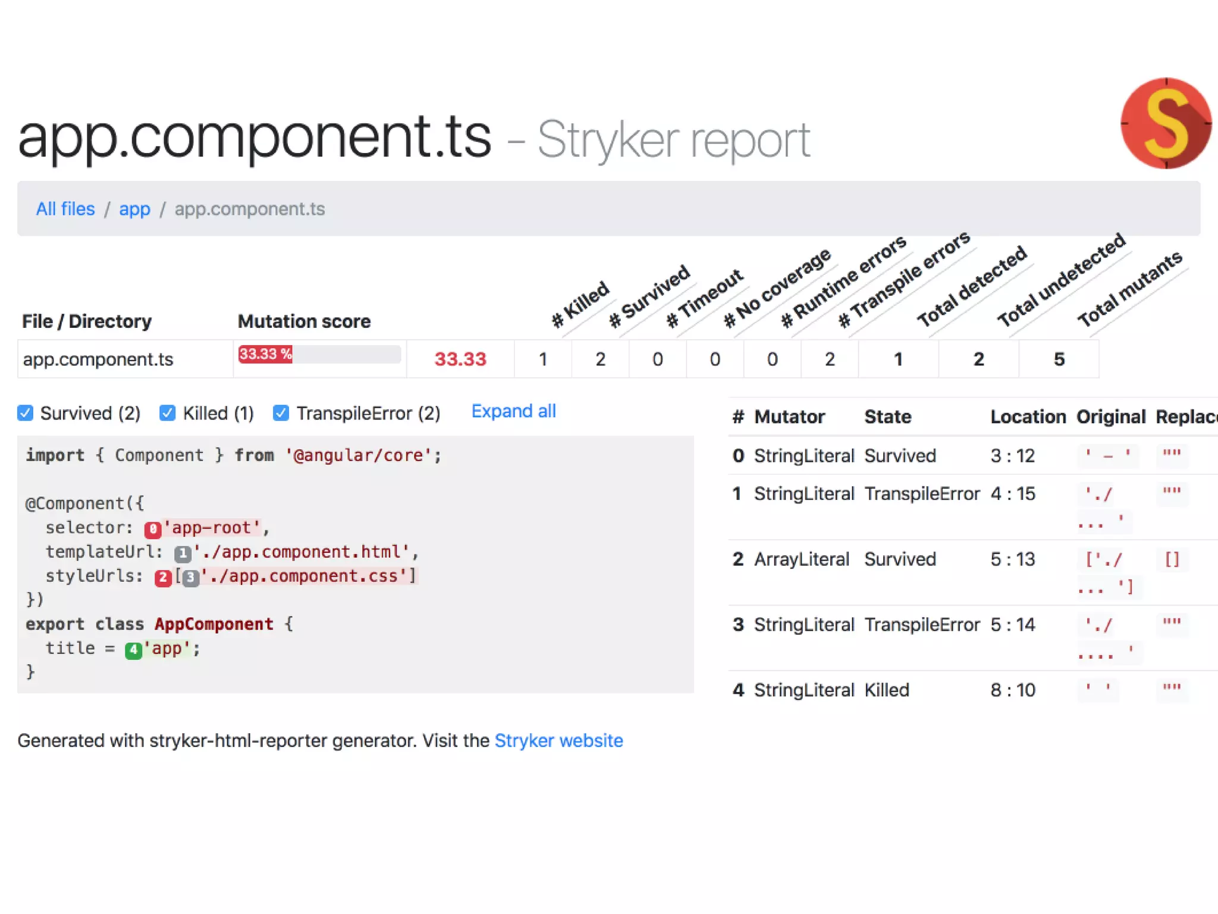Toggle the TranspileError (2) checkbox
The height and width of the screenshot is (914, 1218).
[281, 413]
